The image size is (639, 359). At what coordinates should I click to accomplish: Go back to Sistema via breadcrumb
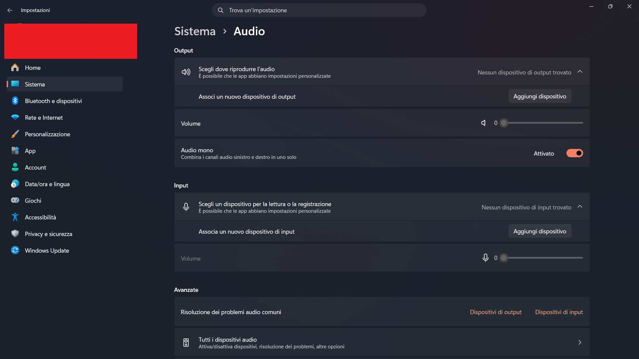[x=195, y=31]
